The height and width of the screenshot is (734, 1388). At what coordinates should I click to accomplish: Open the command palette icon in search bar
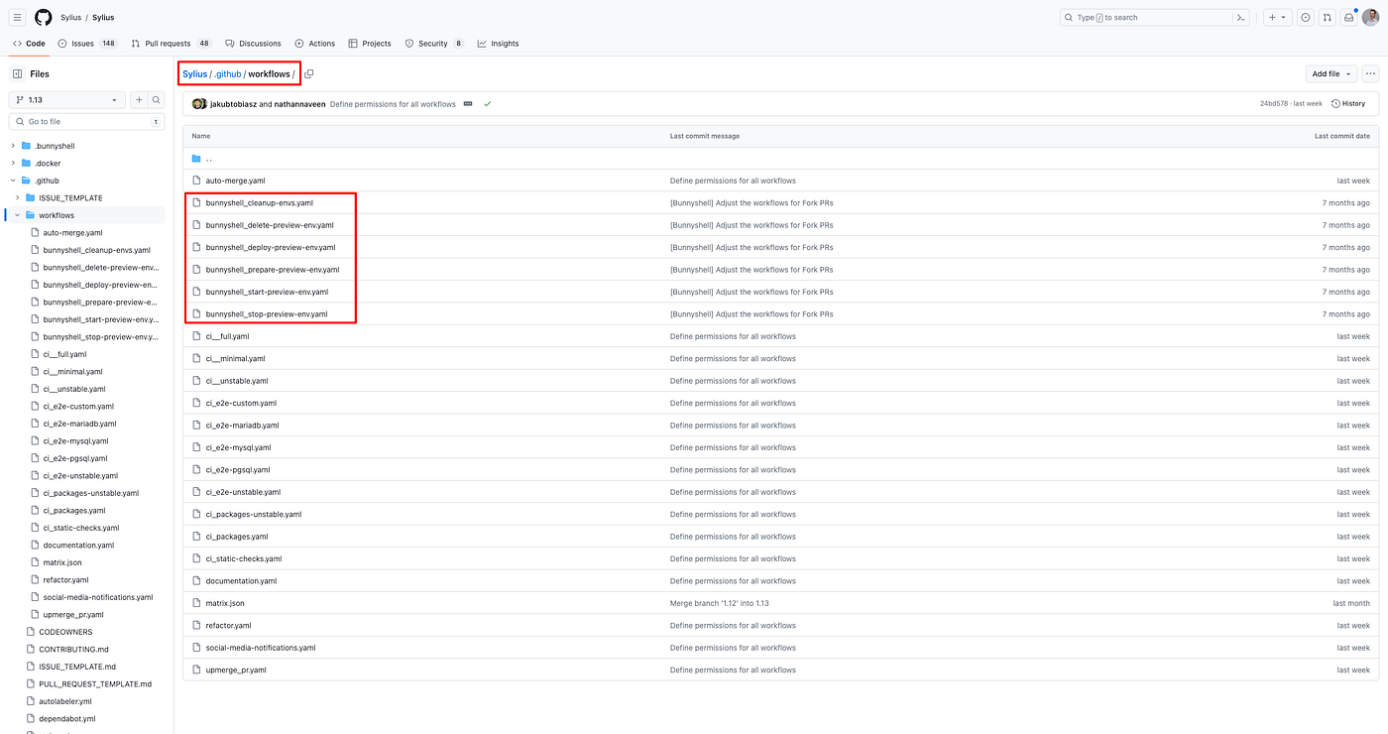[1240, 17]
